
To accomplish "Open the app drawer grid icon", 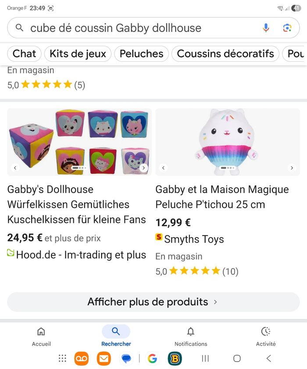I will 62,358.
